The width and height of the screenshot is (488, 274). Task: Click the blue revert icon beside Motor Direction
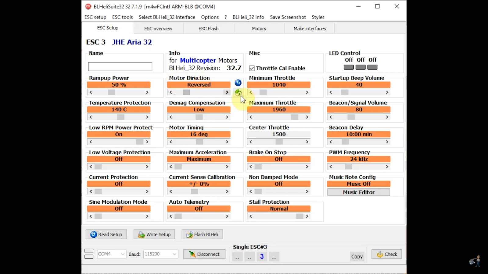[238, 83]
